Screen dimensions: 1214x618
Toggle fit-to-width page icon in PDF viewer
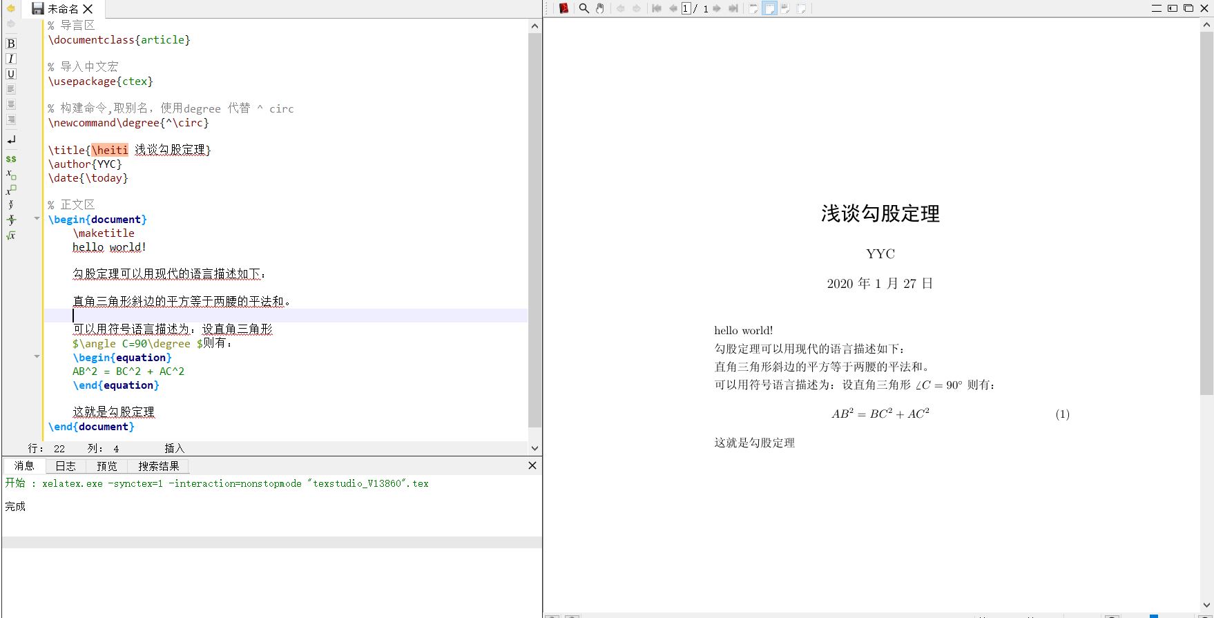769,8
